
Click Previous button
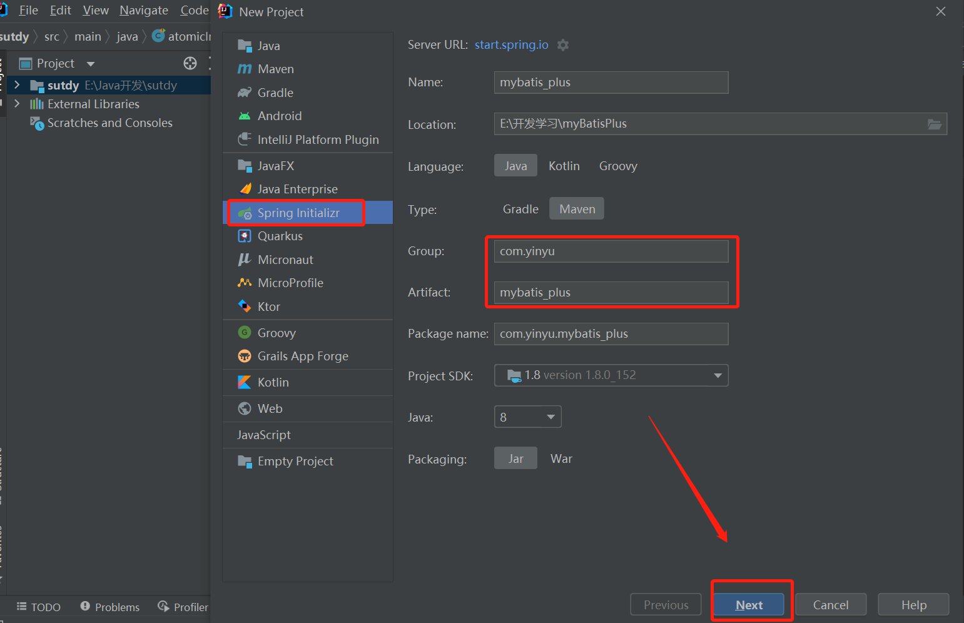point(666,605)
